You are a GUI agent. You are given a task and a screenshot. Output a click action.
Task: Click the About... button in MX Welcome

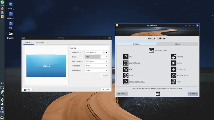tap(122, 94)
